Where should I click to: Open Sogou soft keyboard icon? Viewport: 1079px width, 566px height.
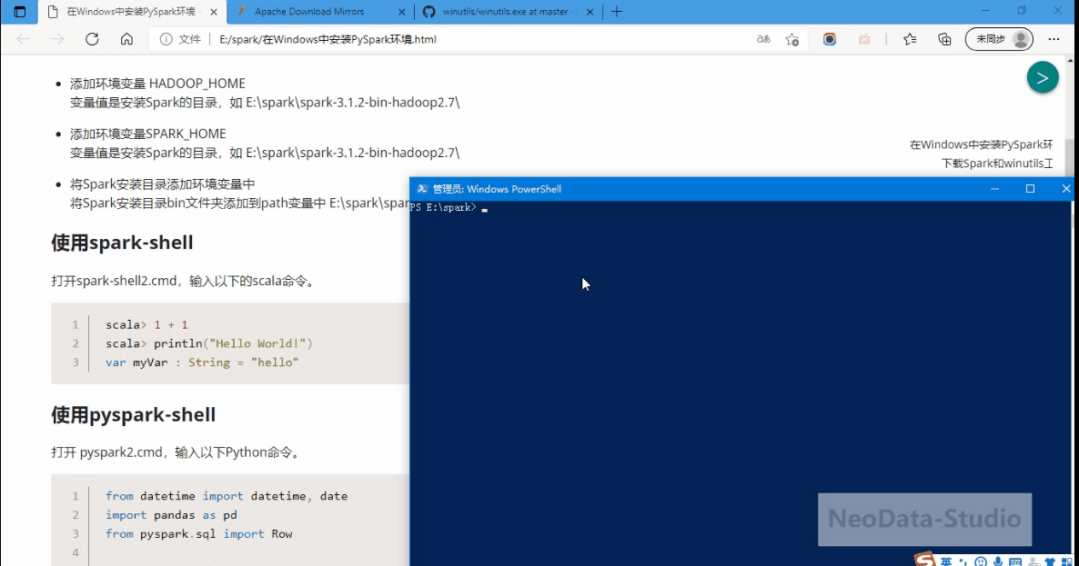1015,561
